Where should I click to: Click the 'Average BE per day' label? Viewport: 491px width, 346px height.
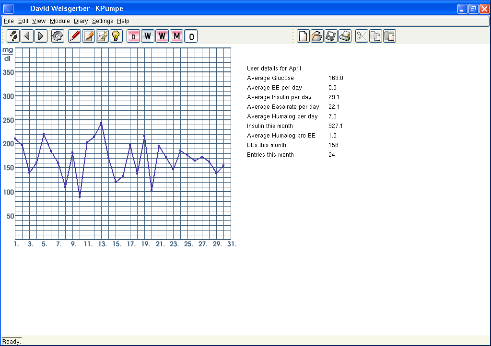click(274, 88)
